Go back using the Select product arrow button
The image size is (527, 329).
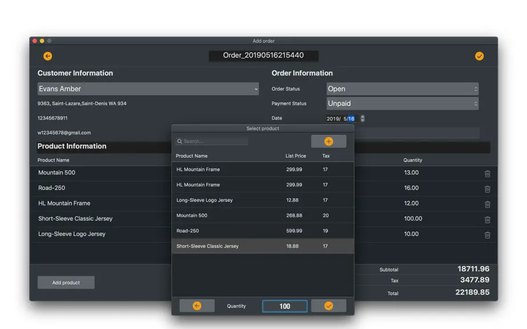[197, 306]
